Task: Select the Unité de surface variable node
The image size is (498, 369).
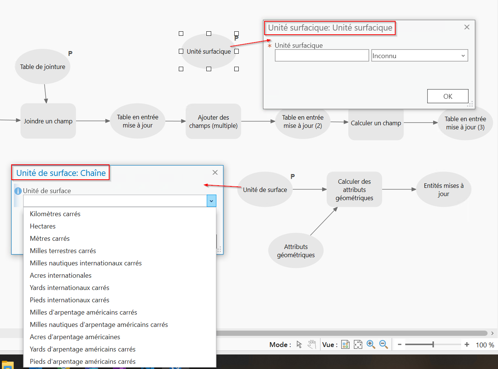Action: coord(265,189)
